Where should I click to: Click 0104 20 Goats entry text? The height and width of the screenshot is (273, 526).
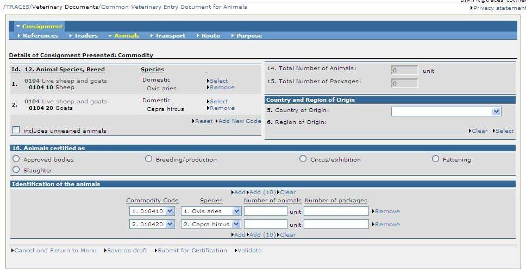51,108
